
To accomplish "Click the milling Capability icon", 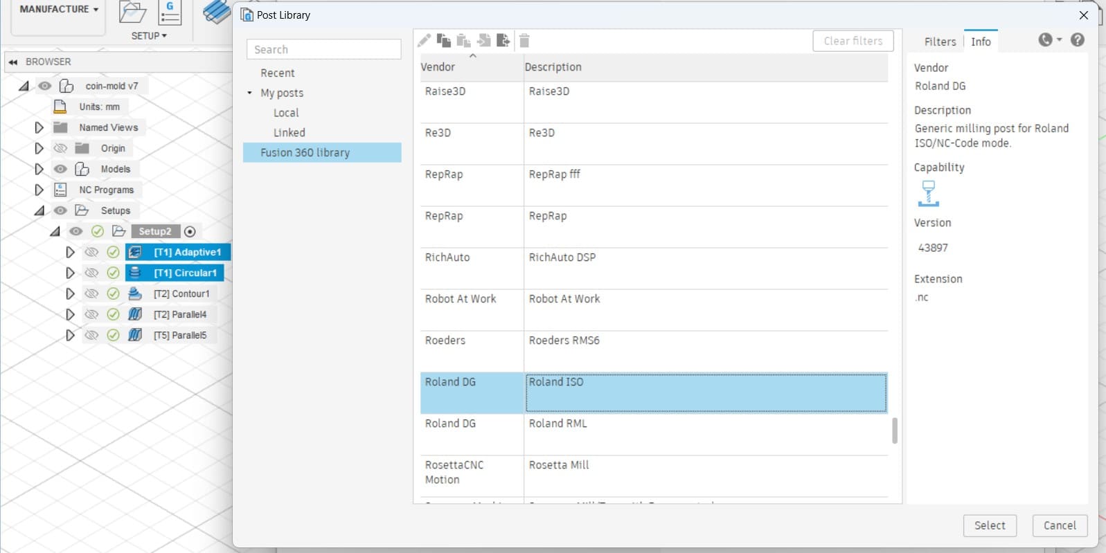I will tap(928, 193).
